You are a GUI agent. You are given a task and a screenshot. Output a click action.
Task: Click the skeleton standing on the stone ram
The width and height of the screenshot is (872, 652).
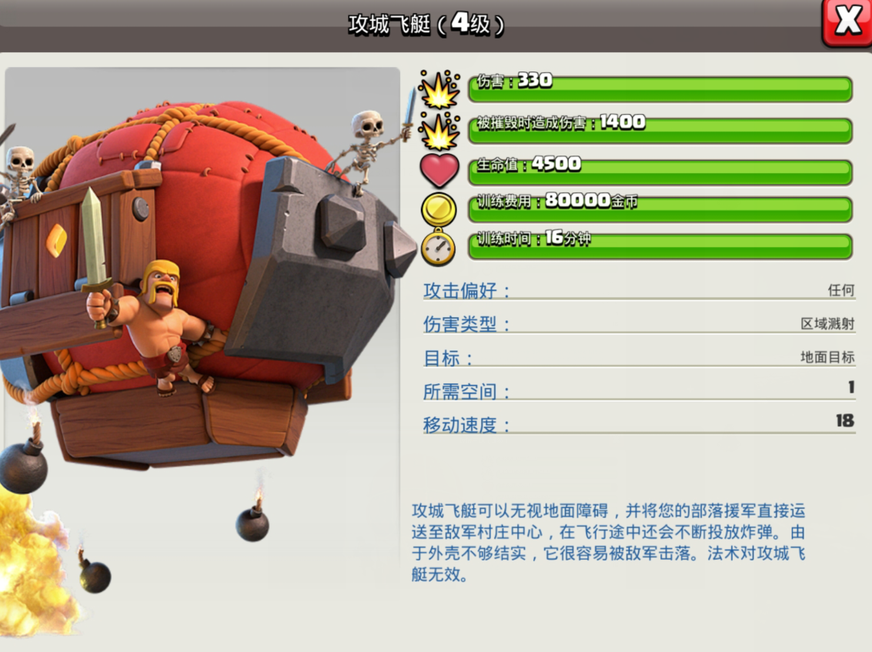370,147
